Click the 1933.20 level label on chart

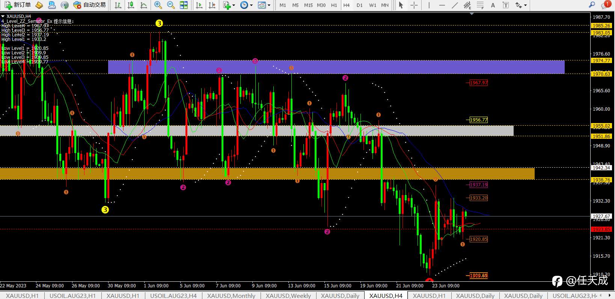[x=479, y=198]
